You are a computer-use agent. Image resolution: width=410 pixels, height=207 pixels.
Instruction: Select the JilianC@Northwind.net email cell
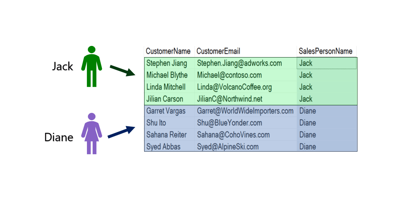(x=246, y=99)
